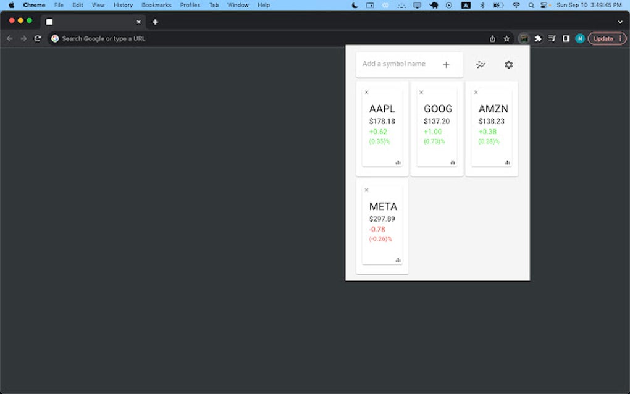Toggle the Chrome side panel icon
This screenshot has height=394, width=630.
pos(566,38)
